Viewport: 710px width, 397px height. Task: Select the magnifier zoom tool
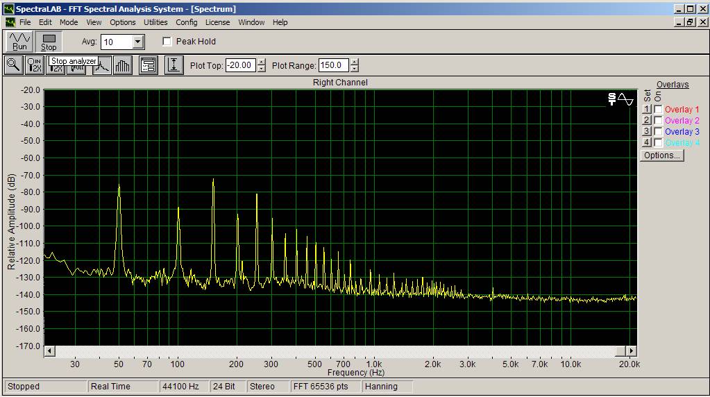(x=14, y=65)
